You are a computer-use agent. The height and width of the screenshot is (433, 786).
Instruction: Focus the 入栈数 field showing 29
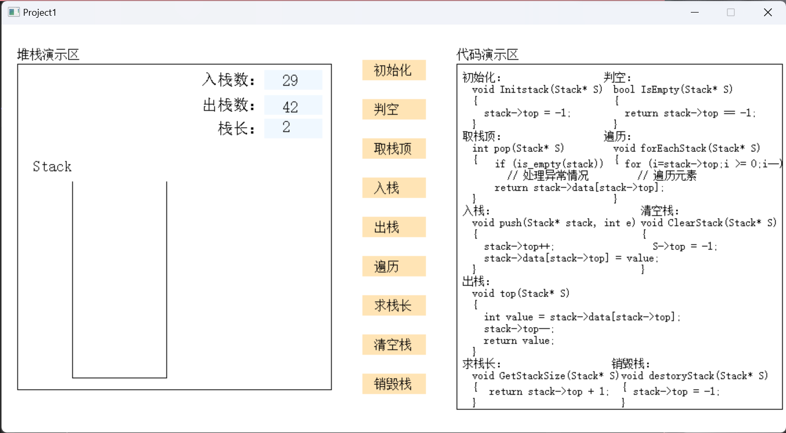pyautogui.click(x=293, y=80)
